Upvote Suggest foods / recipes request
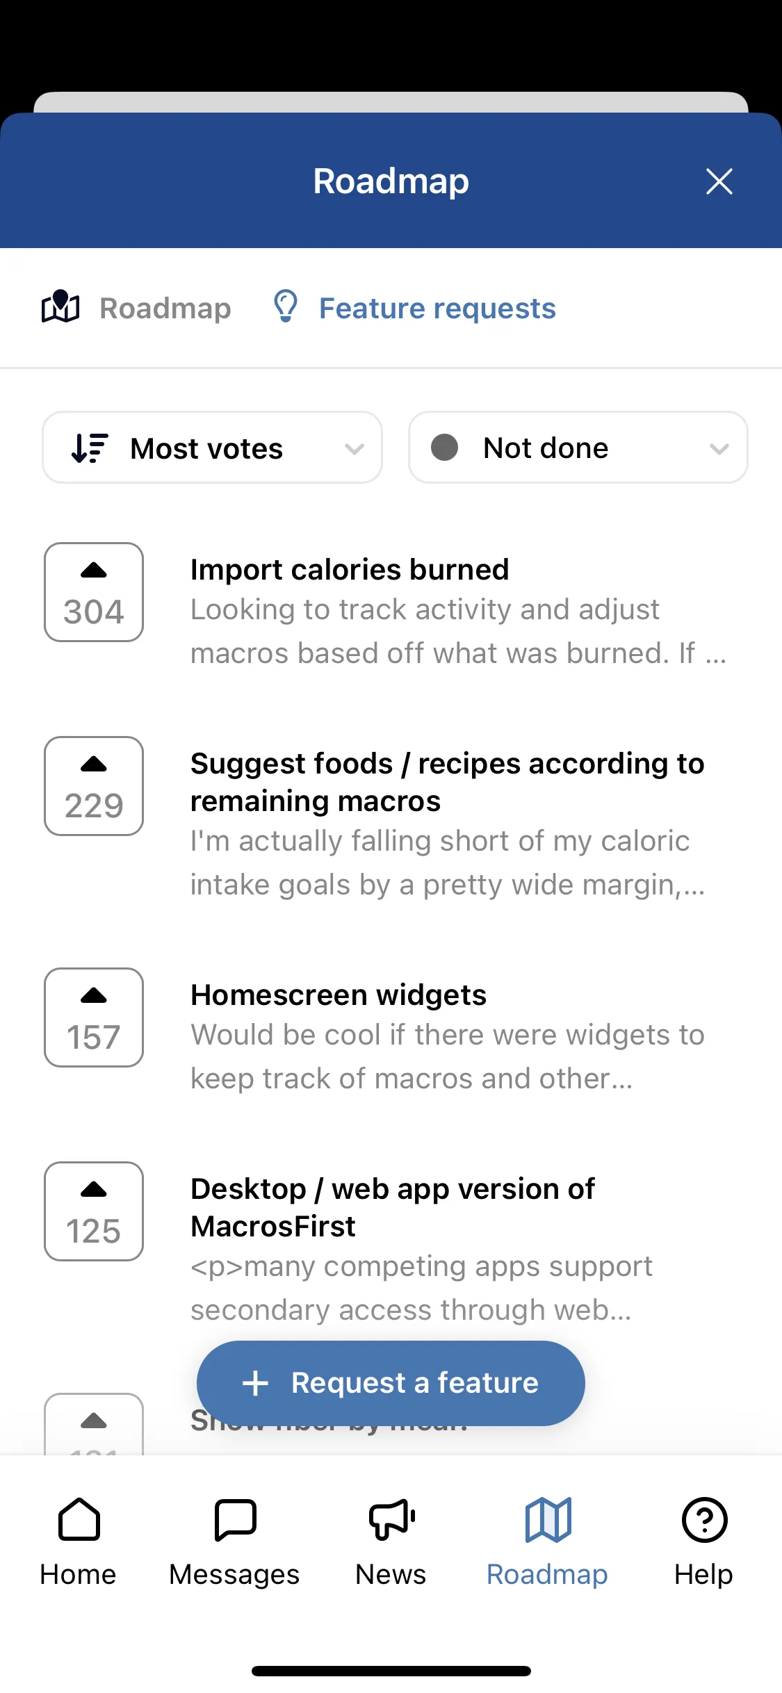Screen dimensions: 782x1693 [94, 786]
